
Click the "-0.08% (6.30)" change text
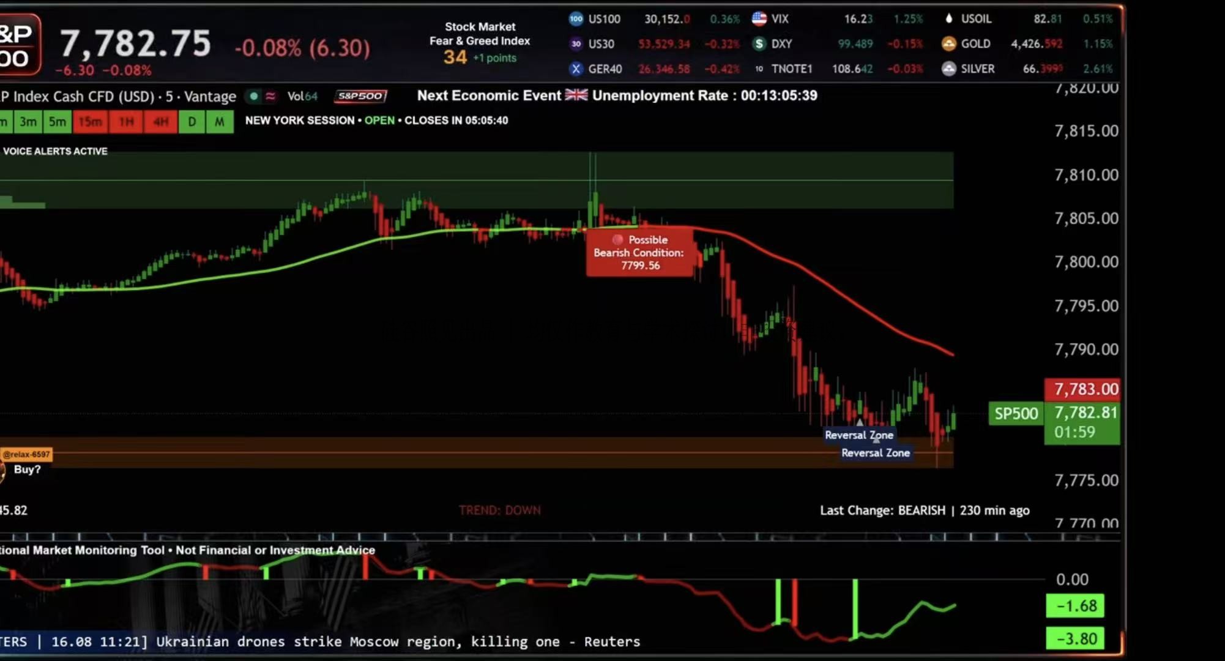point(302,47)
